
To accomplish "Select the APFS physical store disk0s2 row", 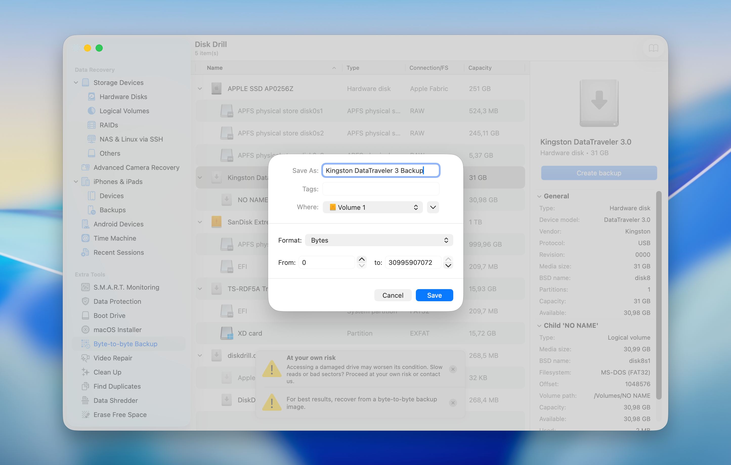I will tap(360, 133).
